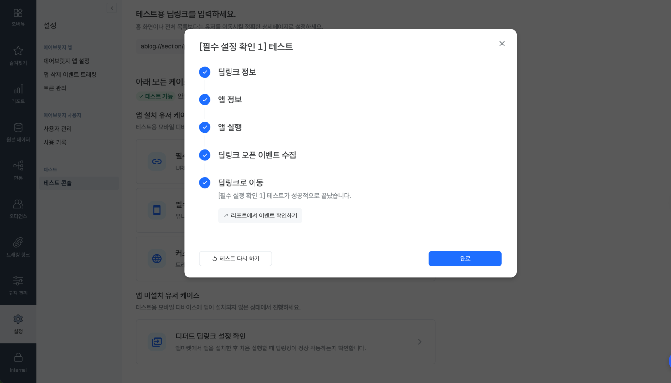Click the 딥링크로 이동 check icon

[x=205, y=182]
